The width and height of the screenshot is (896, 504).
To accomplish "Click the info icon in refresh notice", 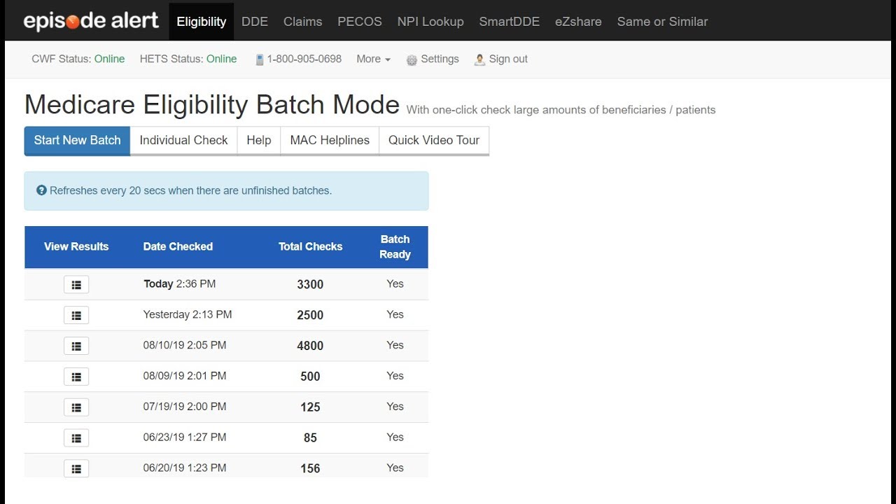I will (x=41, y=190).
